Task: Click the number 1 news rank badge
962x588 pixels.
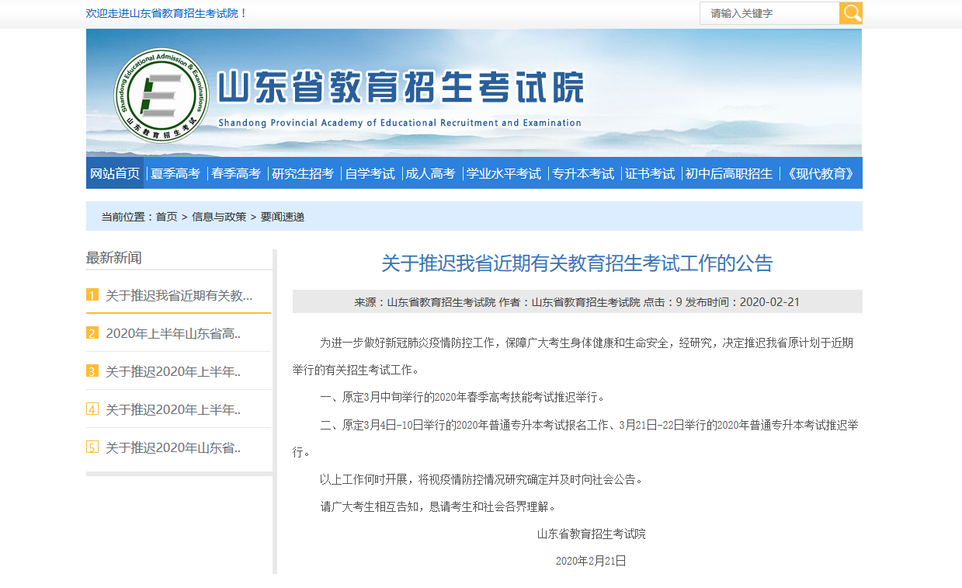Action: coord(92,295)
